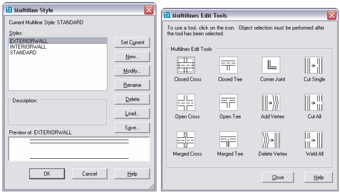Activate the Cut All tool icon

coord(314,102)
